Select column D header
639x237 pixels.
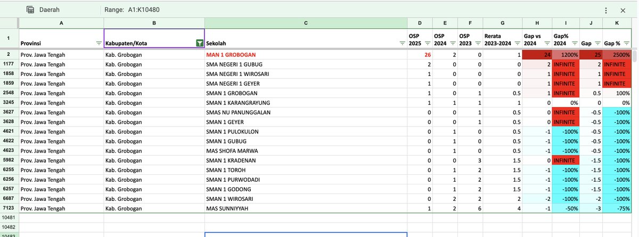coord(420,23)
